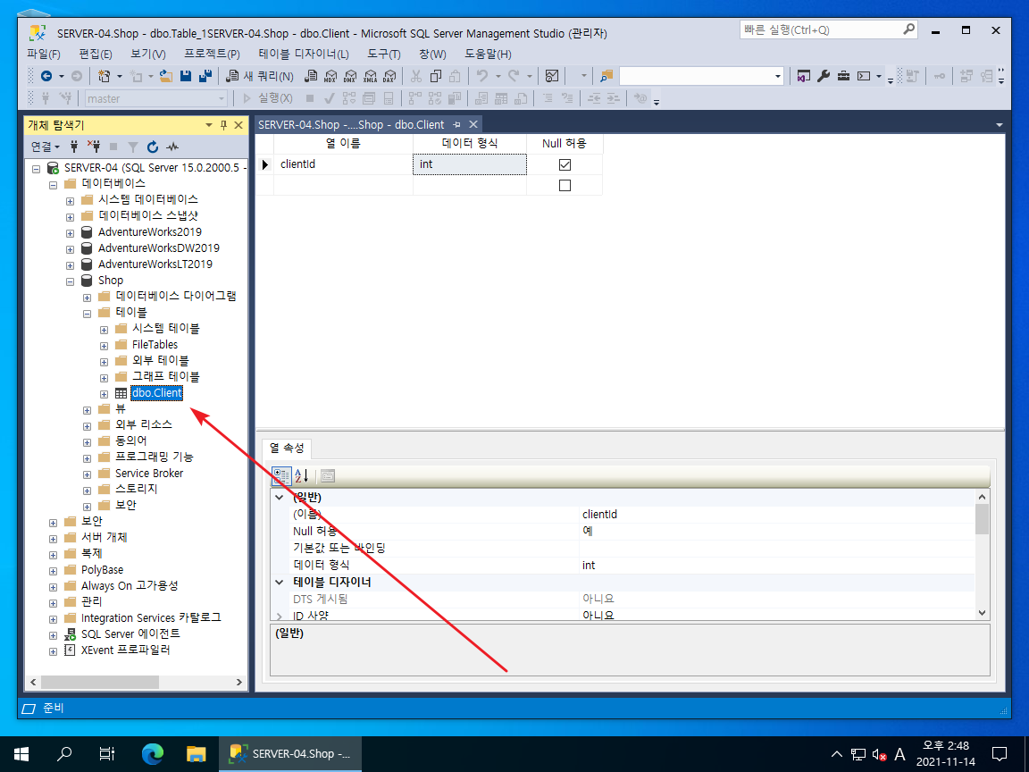The width and height of the screenshot is (1029, 772).
Task: Open Microsoft Edge from the taskbar
Action: (x=153, y=753)
